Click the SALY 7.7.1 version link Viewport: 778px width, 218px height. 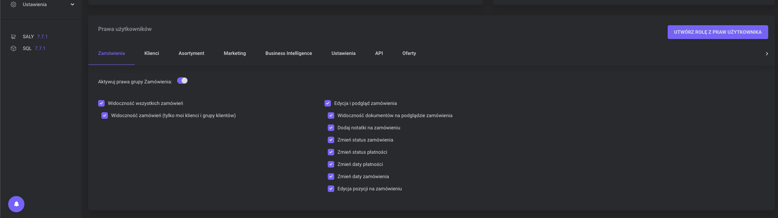[42, 37]
